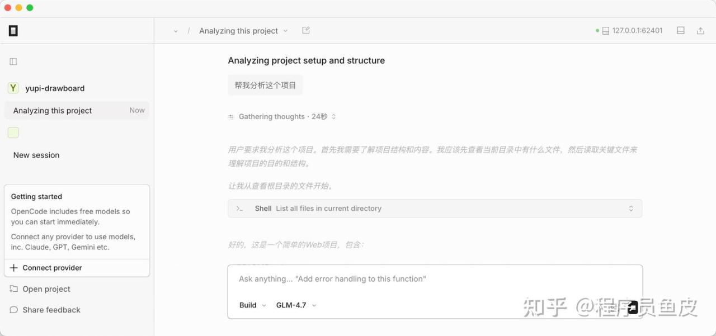Image resolution: width=716 pixels, height=336 pixels.
Task: Click the OpenCode logo icon
Action: click(x=13, y=31)
